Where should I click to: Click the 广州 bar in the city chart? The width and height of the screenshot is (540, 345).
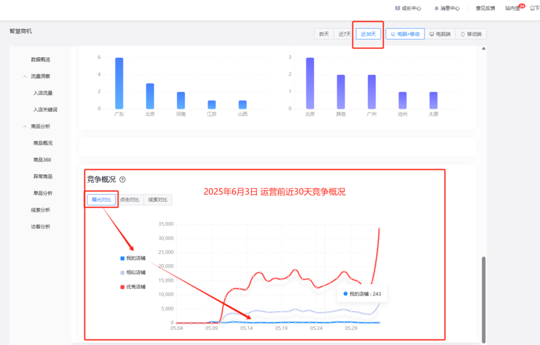point(372,92)
